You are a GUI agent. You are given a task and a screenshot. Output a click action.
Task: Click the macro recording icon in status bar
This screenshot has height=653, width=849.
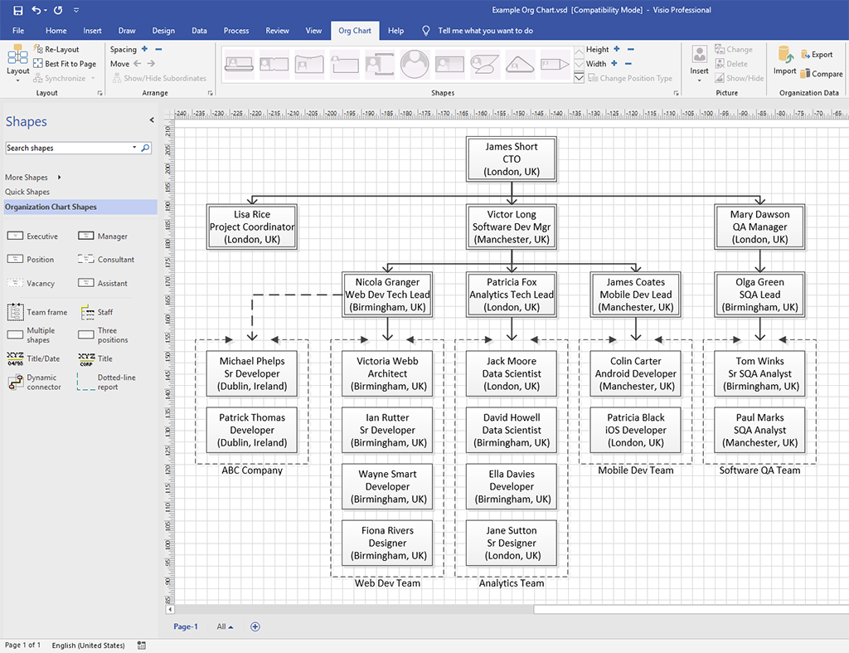[141, 645]
